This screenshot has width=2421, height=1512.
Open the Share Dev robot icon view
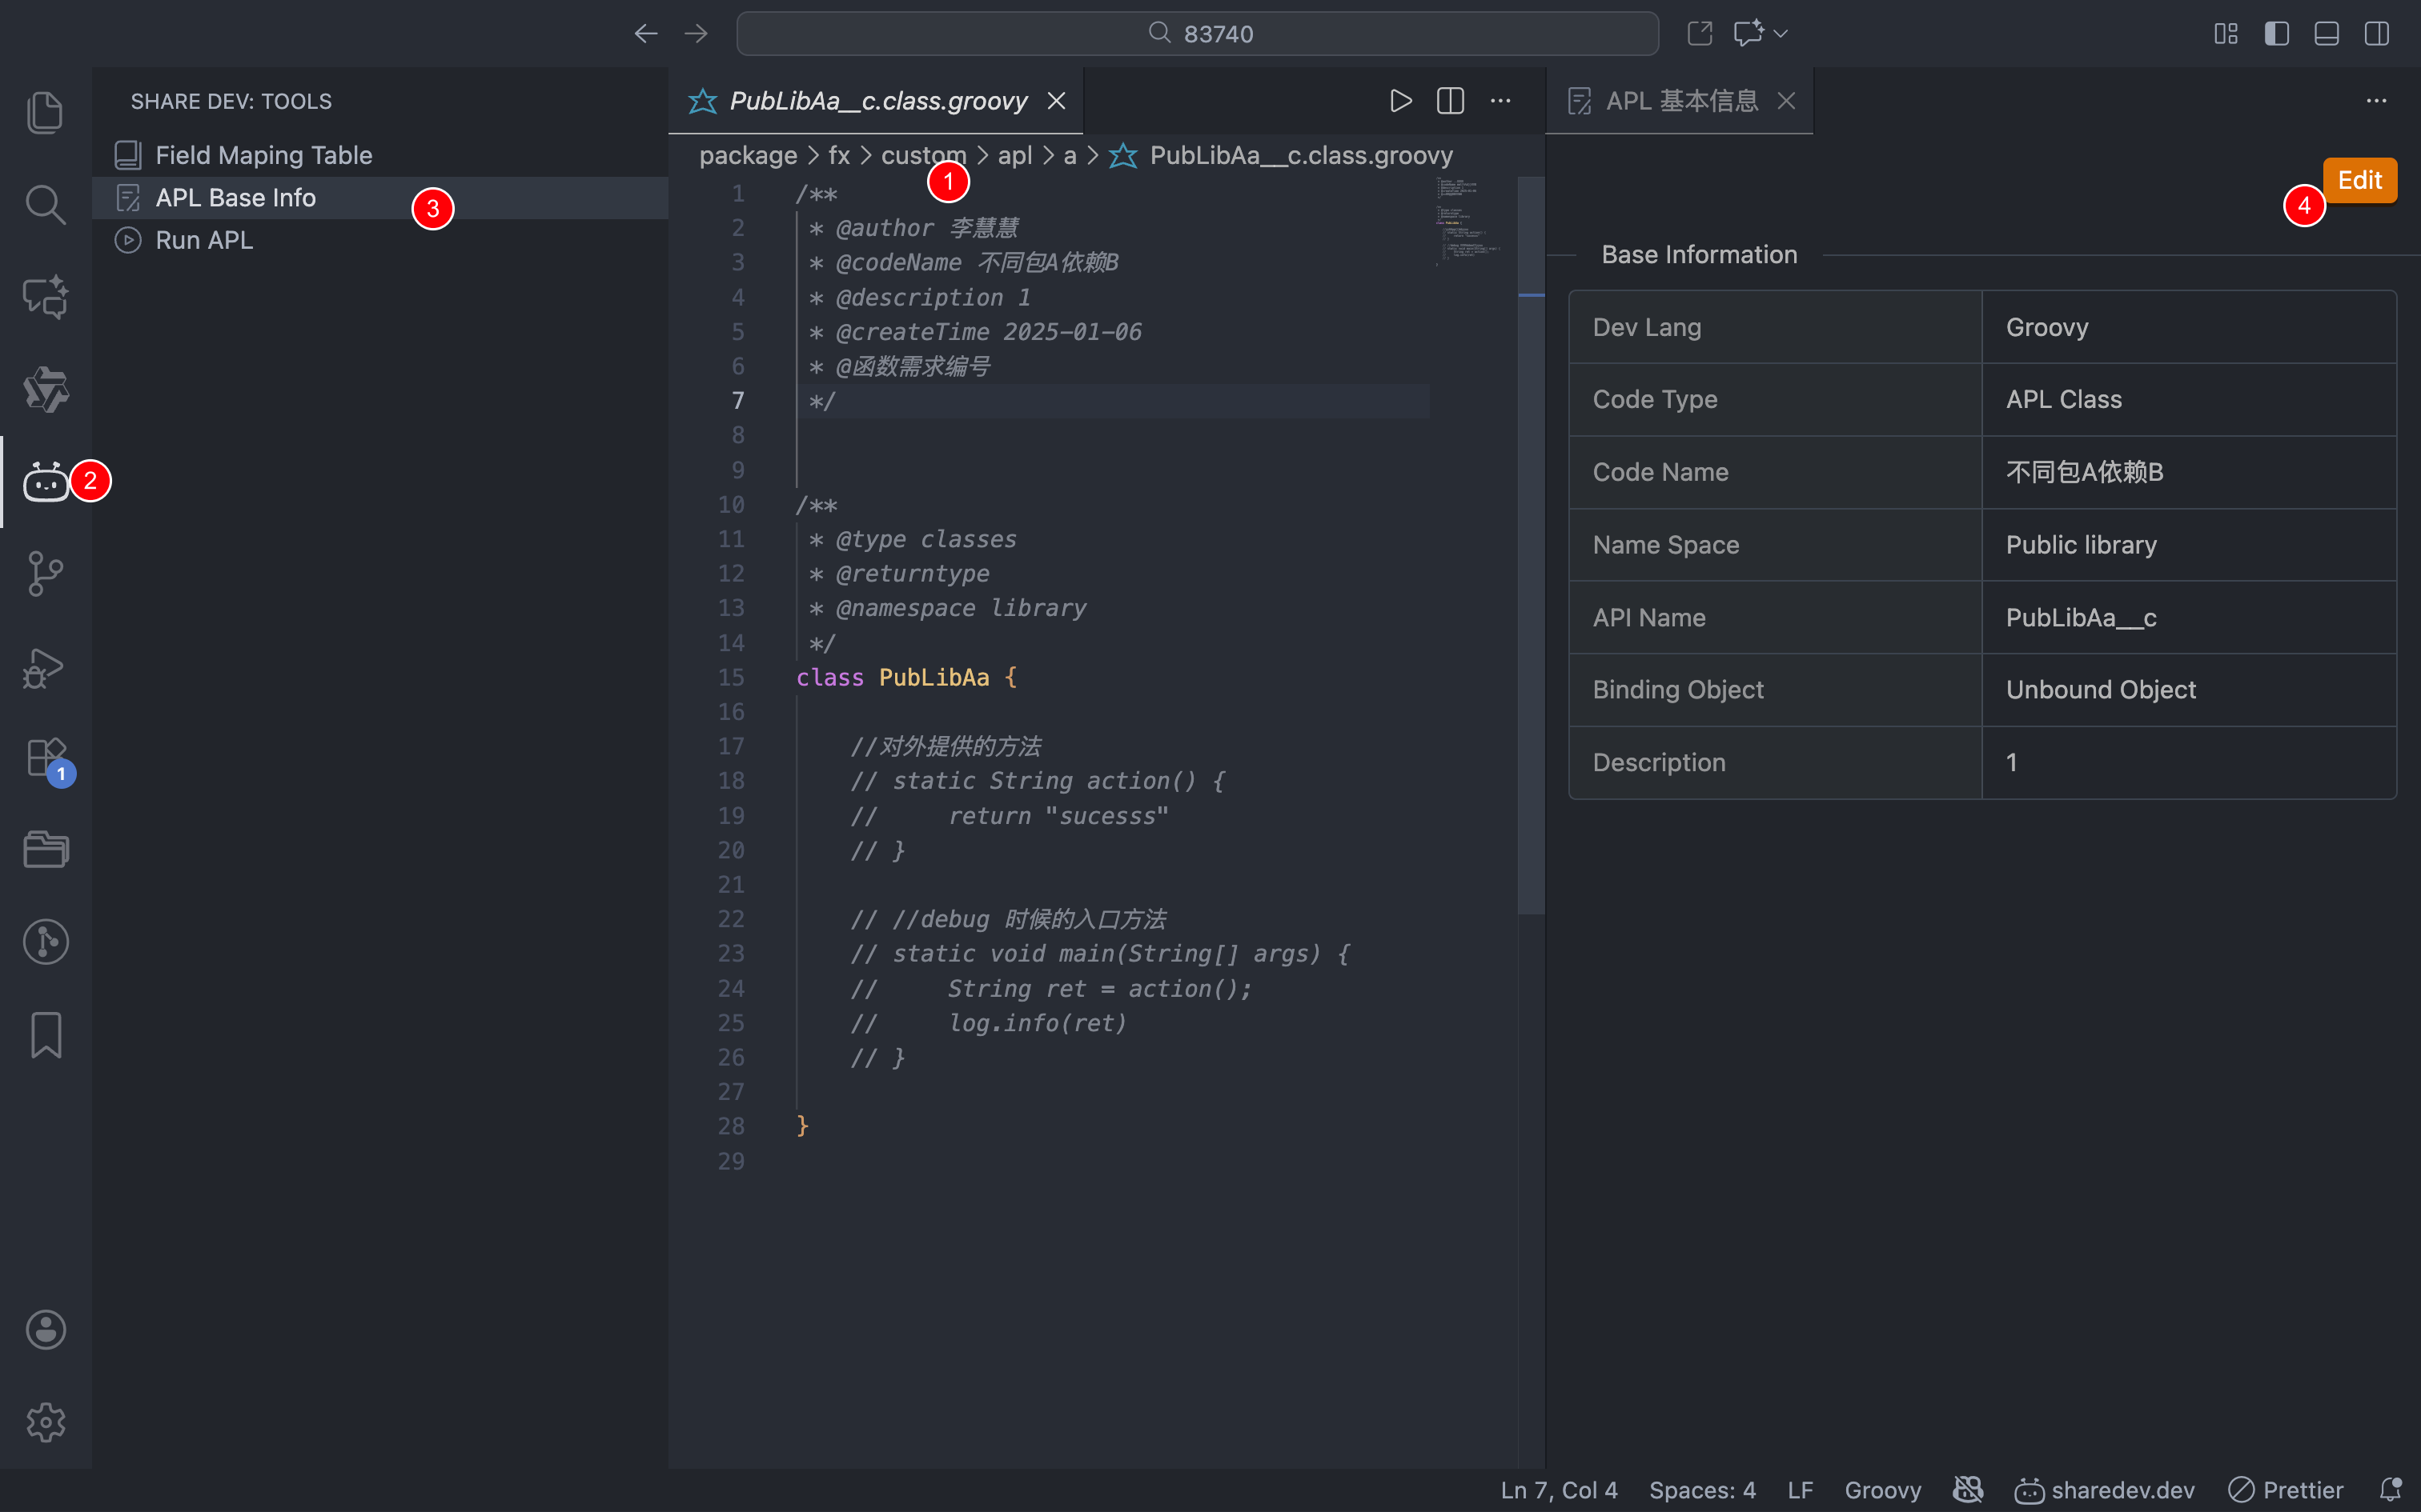(45, 482)
